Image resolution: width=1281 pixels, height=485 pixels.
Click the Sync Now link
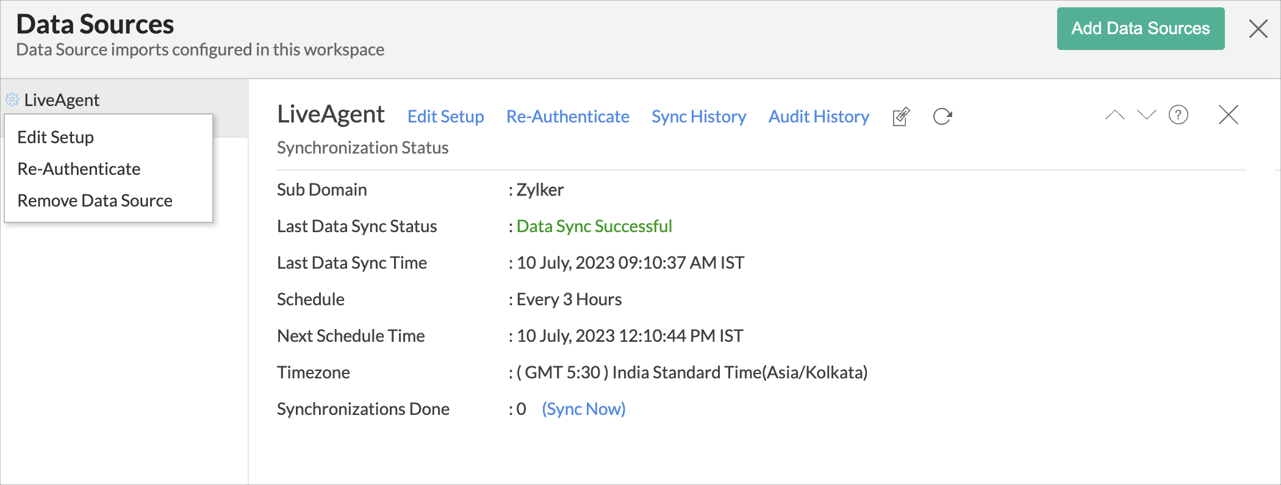tap(583, 409)
